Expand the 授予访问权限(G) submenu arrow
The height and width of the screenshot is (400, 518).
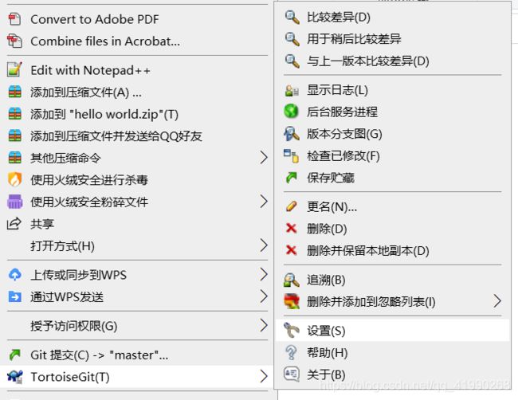[263, 325]
